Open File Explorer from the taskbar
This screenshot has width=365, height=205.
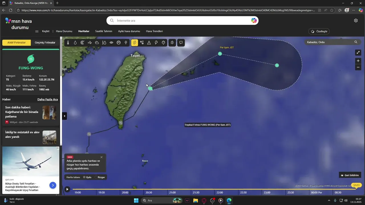(x=196, y=200)
